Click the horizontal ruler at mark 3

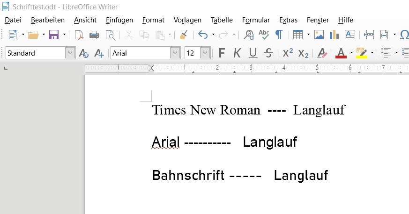251,68
